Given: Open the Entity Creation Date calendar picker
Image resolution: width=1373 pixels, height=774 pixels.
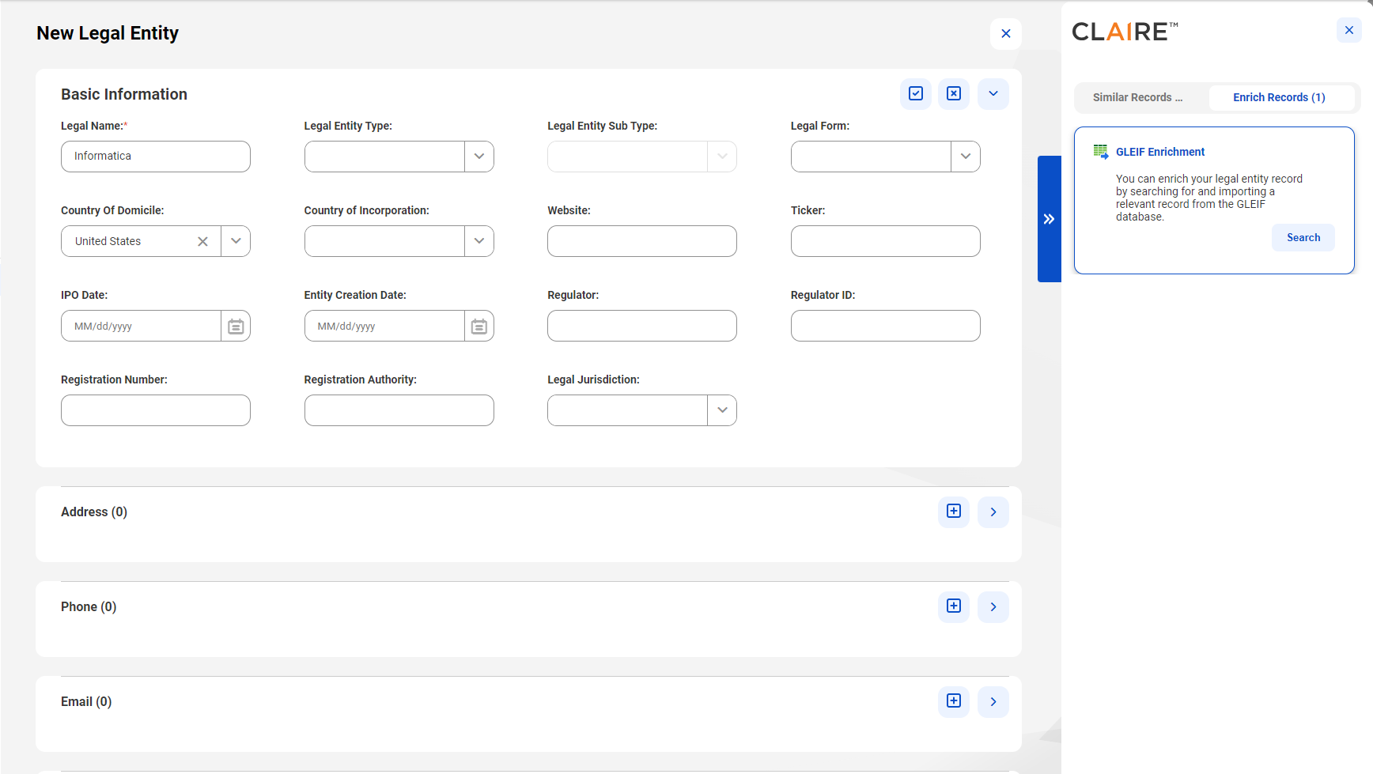Looking at the screenshot, I should click(479, 327).
